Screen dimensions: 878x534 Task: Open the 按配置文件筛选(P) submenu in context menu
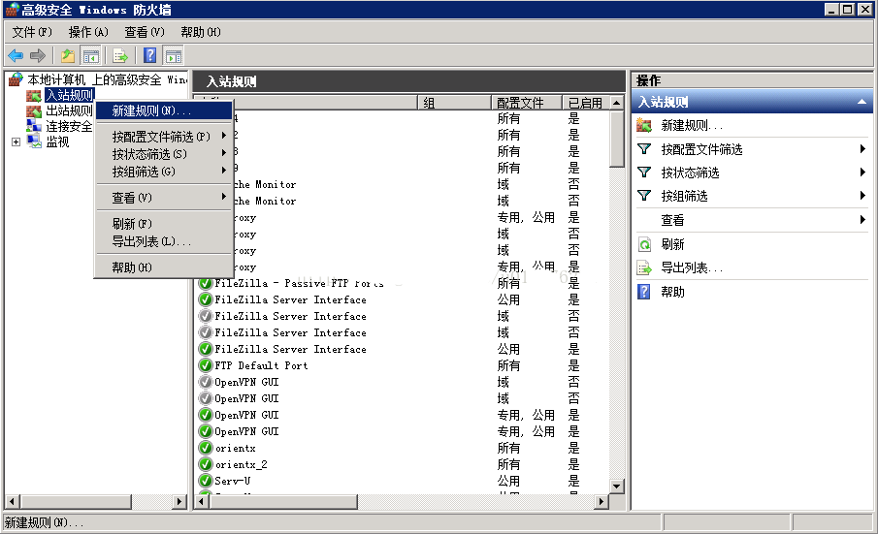click(164, 137)
